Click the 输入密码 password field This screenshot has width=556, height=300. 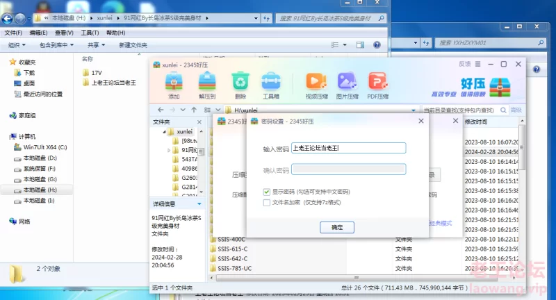point(349,148)
